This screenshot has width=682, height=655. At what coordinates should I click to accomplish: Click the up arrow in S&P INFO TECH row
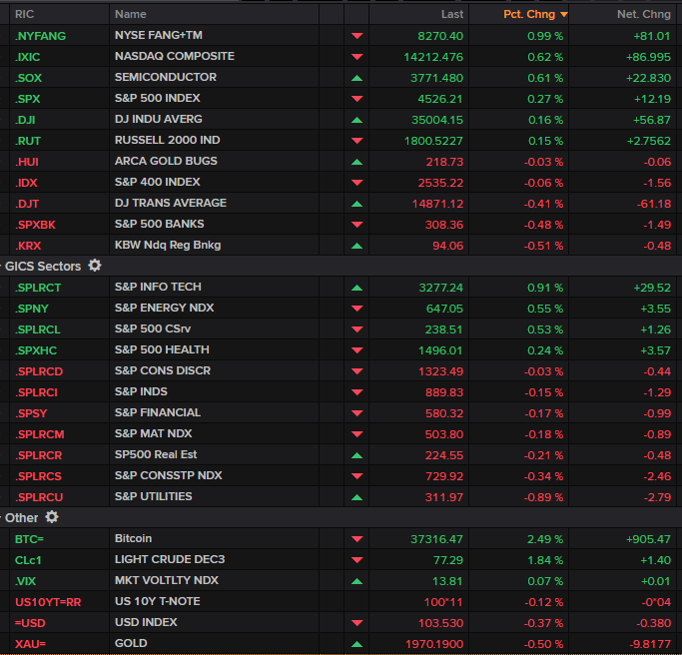click(357, 288)
